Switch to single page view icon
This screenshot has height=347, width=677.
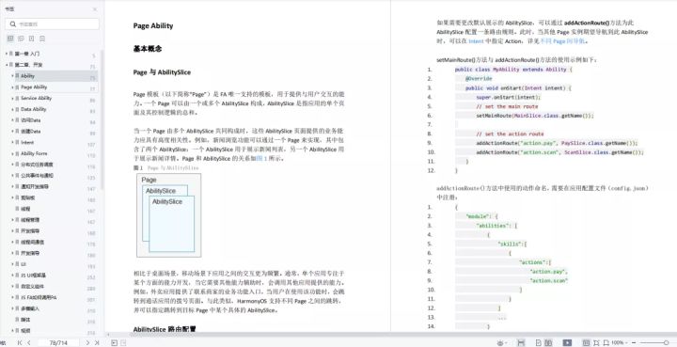click(x=539, y=342)
